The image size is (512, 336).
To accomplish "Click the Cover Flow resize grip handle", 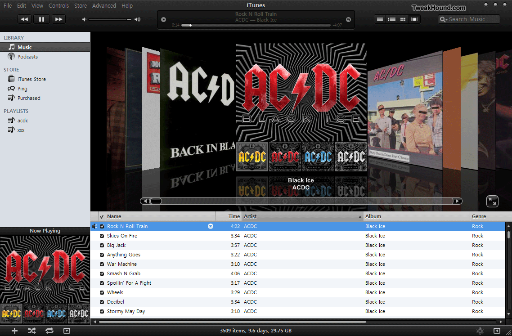I will tap(301, 208).
